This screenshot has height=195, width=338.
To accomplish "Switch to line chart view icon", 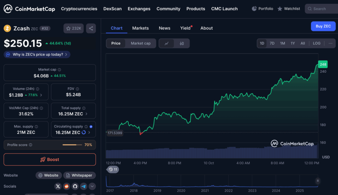I will pyautogui.click(x=167, y=43).
